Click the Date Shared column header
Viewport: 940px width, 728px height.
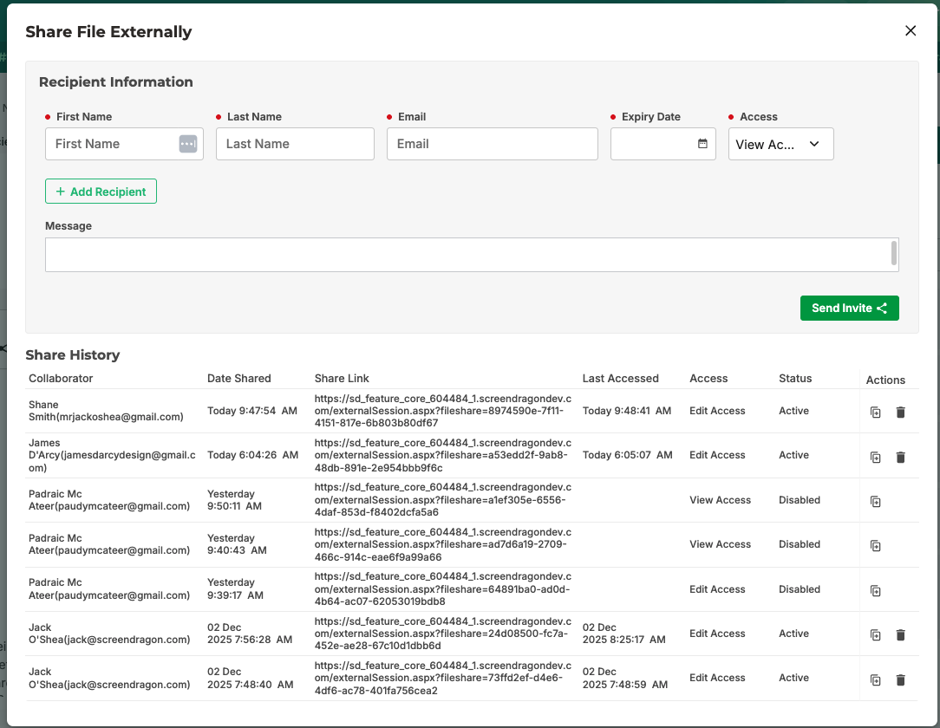pyautogui.click(x=239, y=378)
